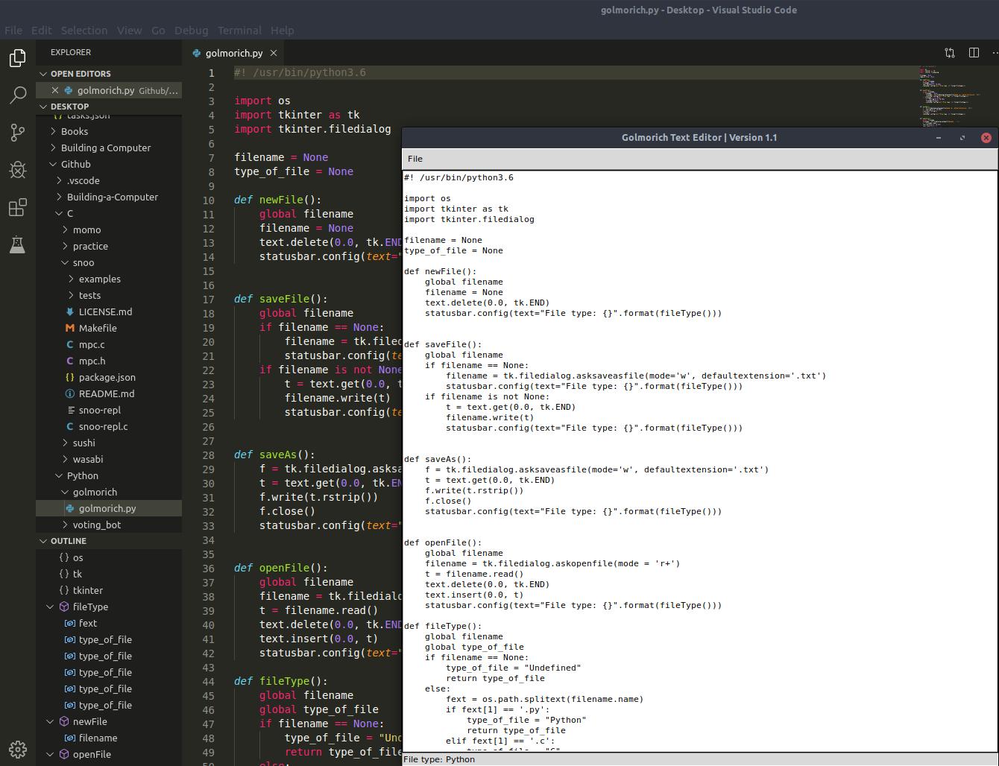Click the Python icon on the golmorich.py tab

(x=197, y=53)
